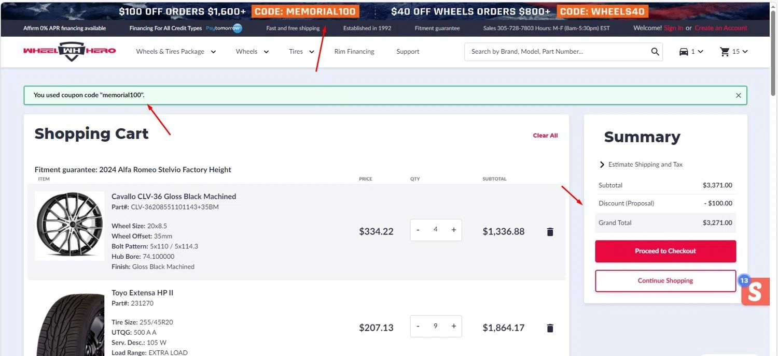Viewport: 778px width, 356px height.
Task: Click Fast and free shipping text
Action: click(x=293, y=28)
